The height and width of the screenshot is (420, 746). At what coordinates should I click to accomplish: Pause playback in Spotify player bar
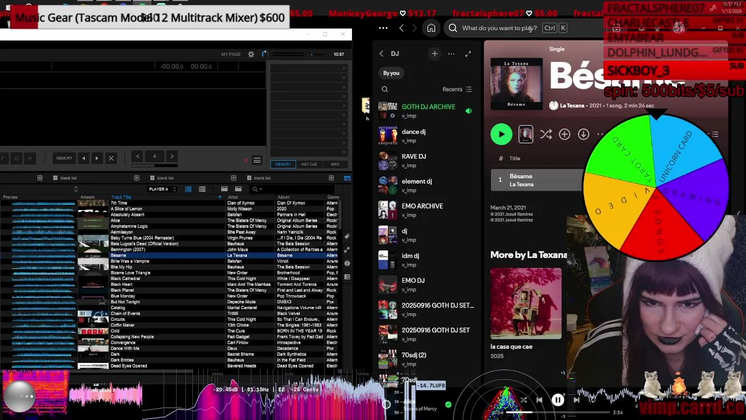pyautogui.click(x=558, y=400)
